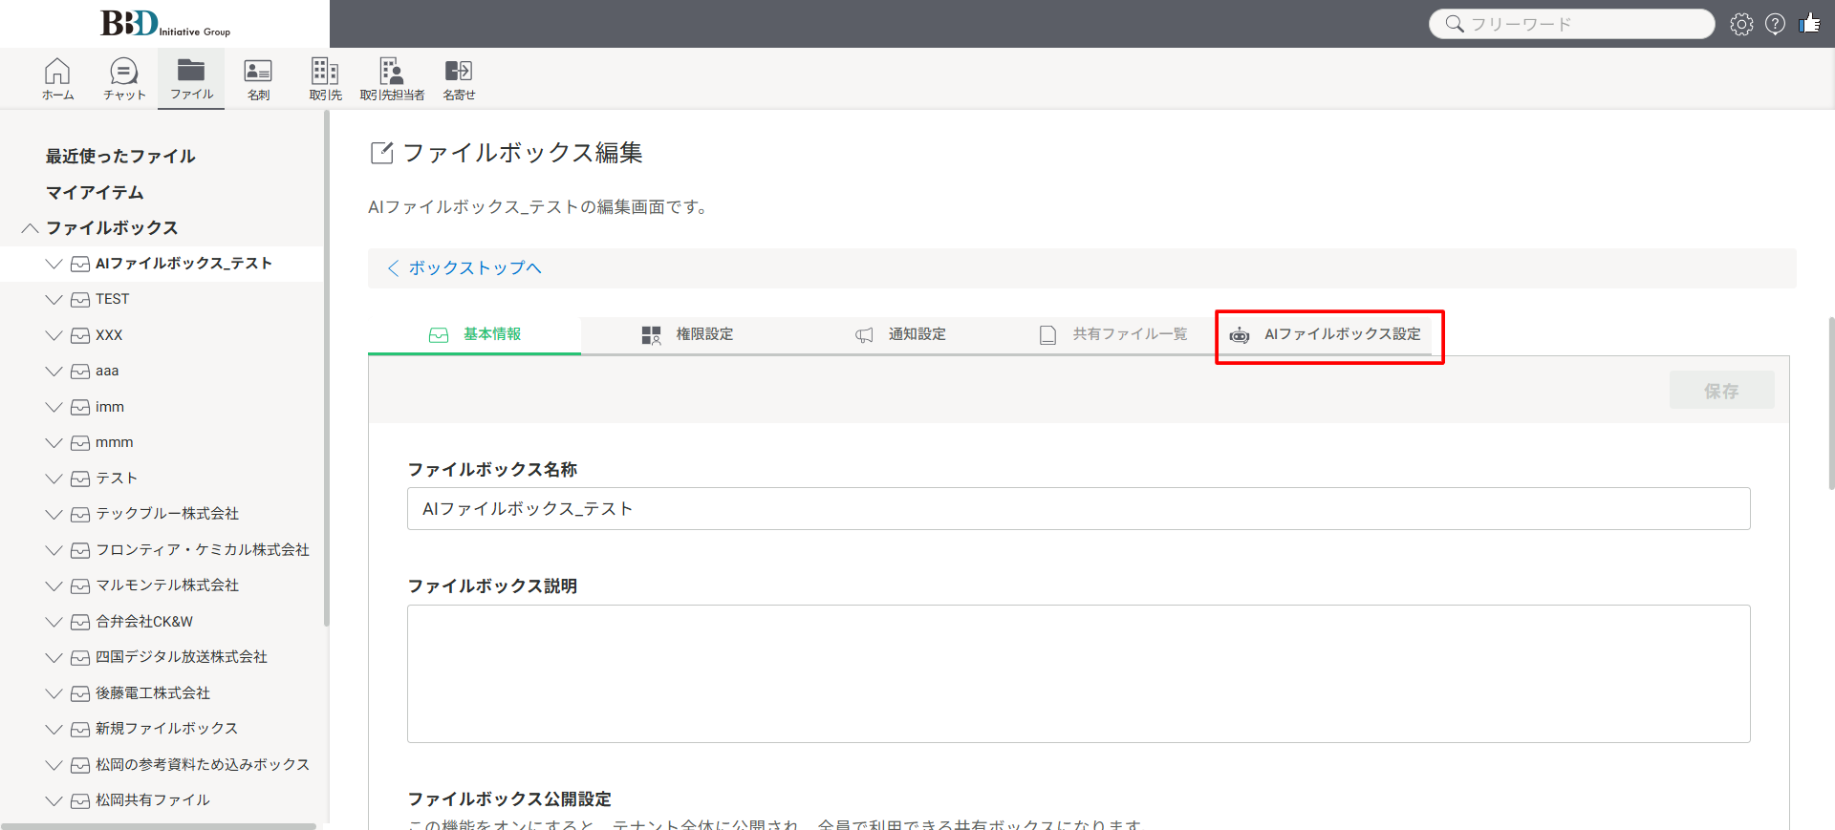This screenshot has height=830, width=1835.
Task: Switch to the 権限設定 tab
Action: 687,334
